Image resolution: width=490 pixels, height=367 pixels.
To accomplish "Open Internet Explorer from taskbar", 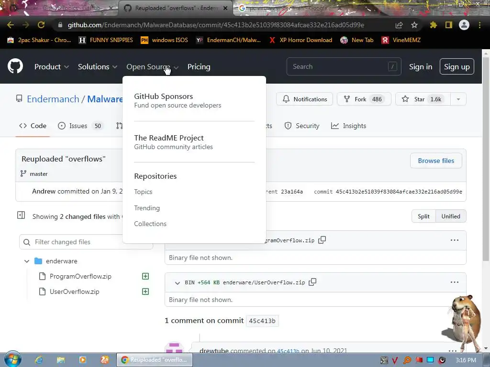I will coord(39,360).
